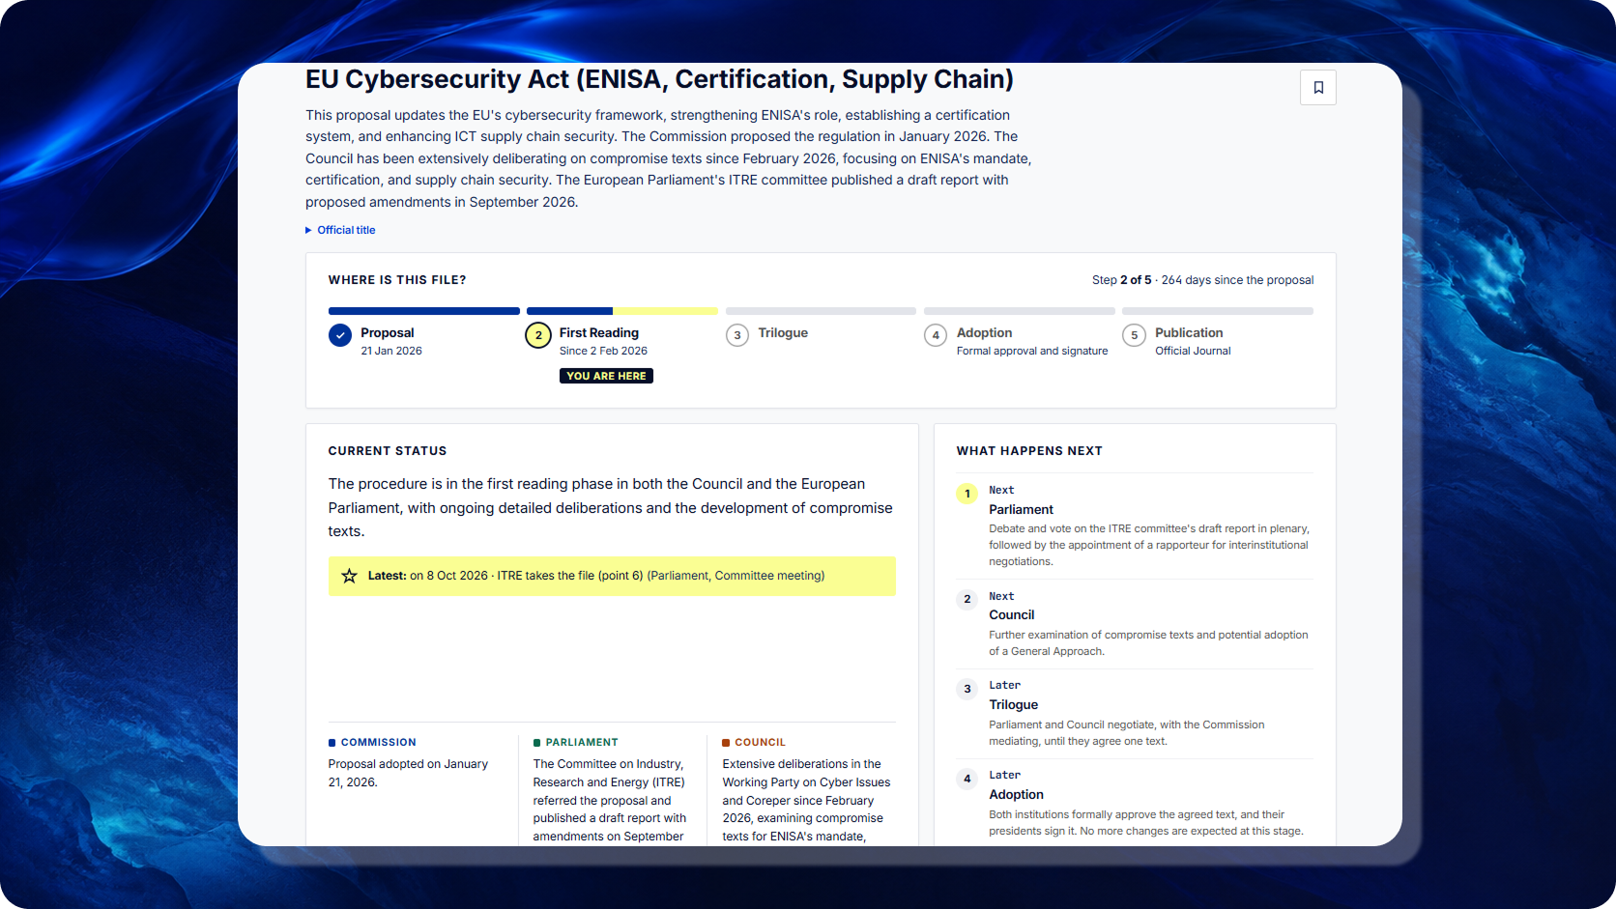Image resolution: width=1616 pixels, height=909 pixels.
Task: Click 'Step 2 of 5' status text
Action: (1121, 280)
